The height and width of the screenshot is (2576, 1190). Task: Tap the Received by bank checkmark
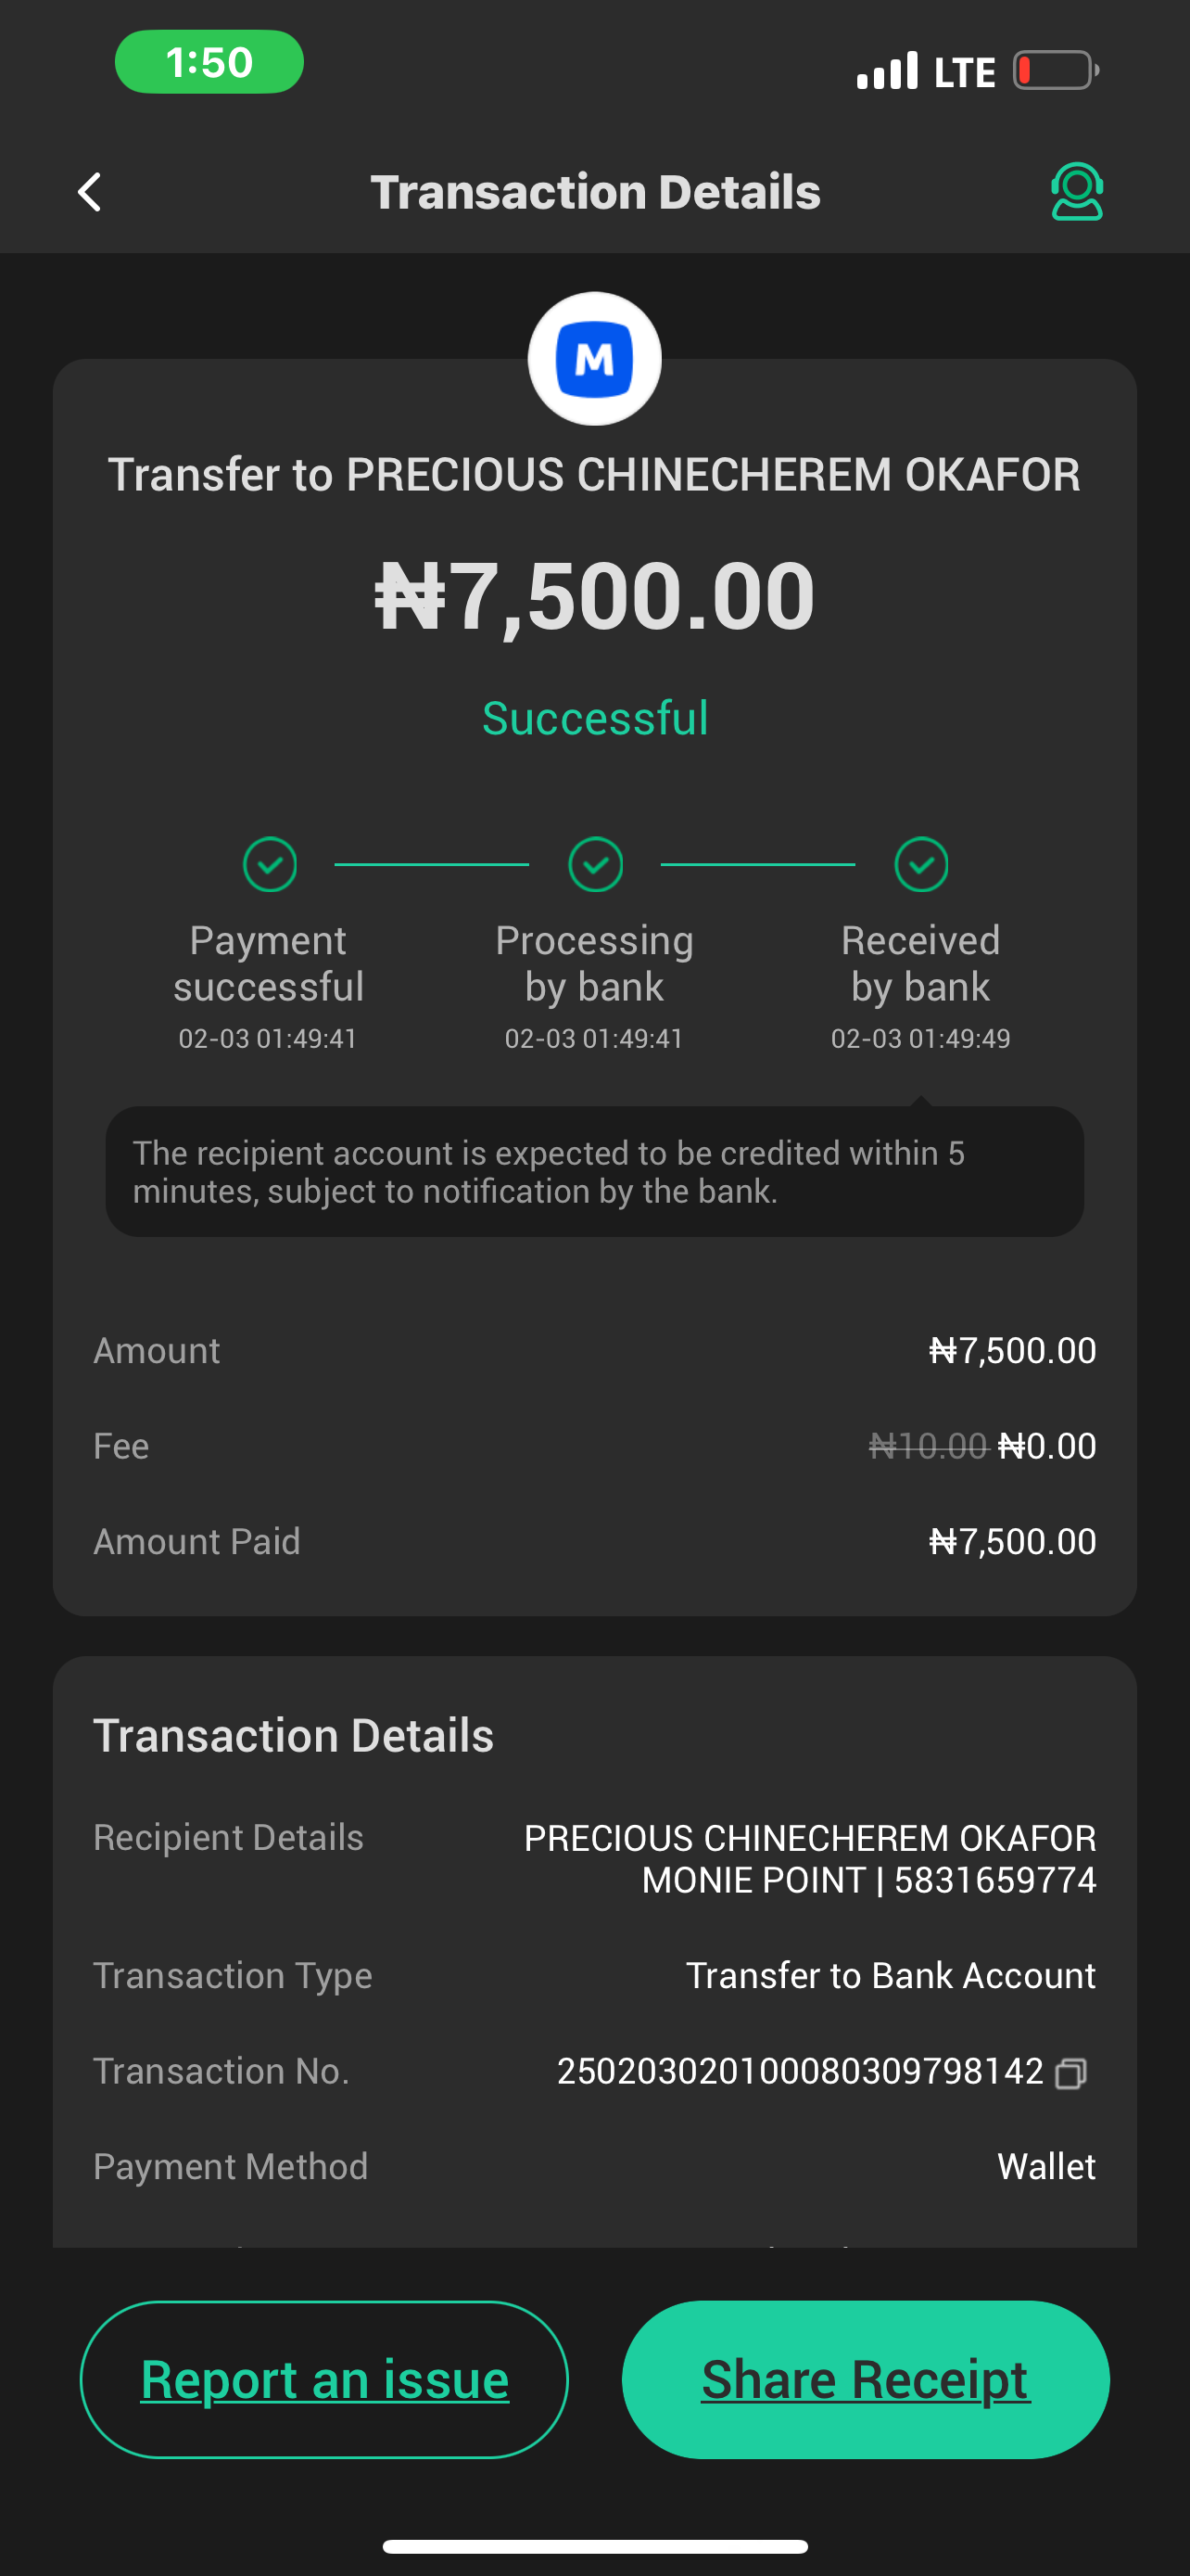[x=920, y=864]
